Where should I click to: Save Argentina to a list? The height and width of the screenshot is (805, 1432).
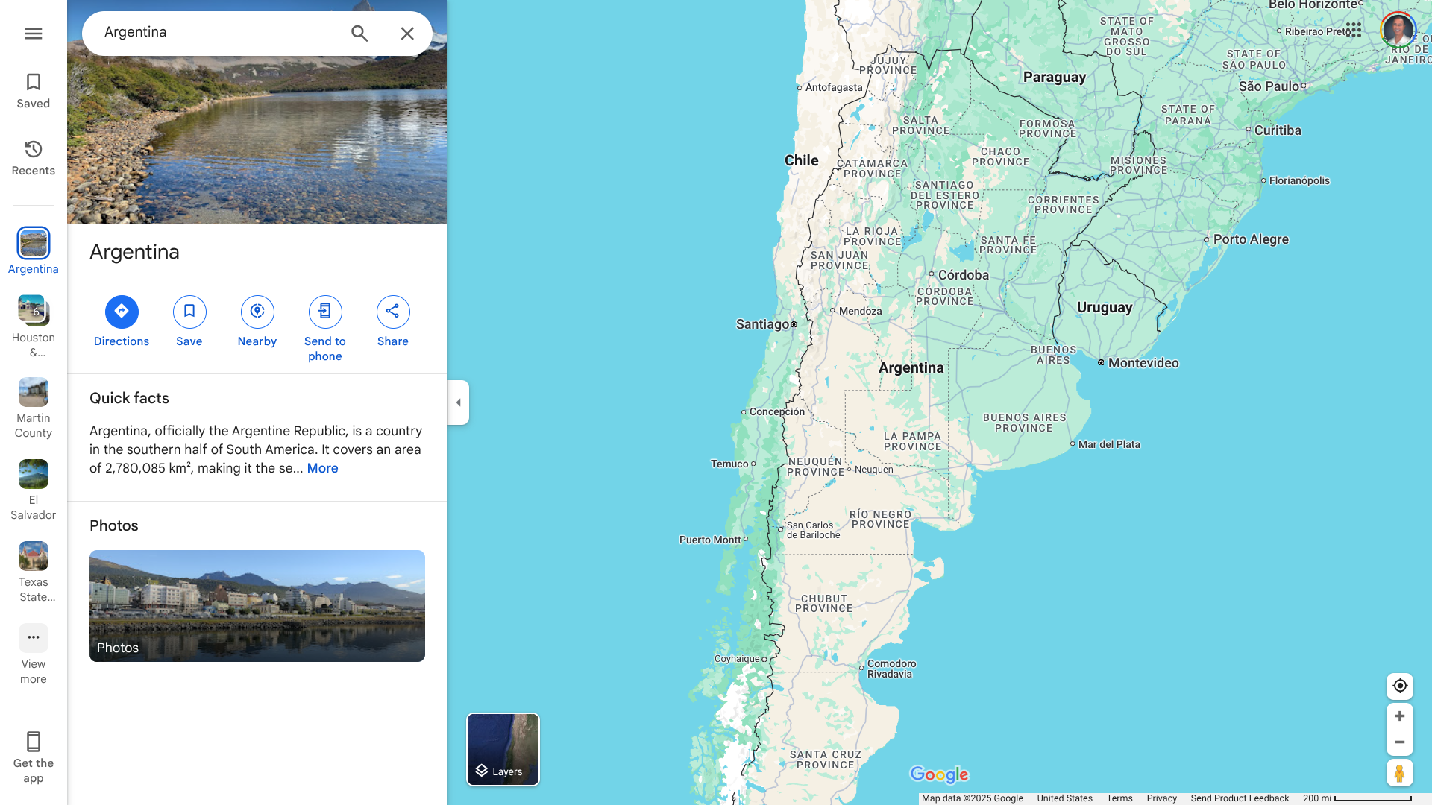coord(189,322)
